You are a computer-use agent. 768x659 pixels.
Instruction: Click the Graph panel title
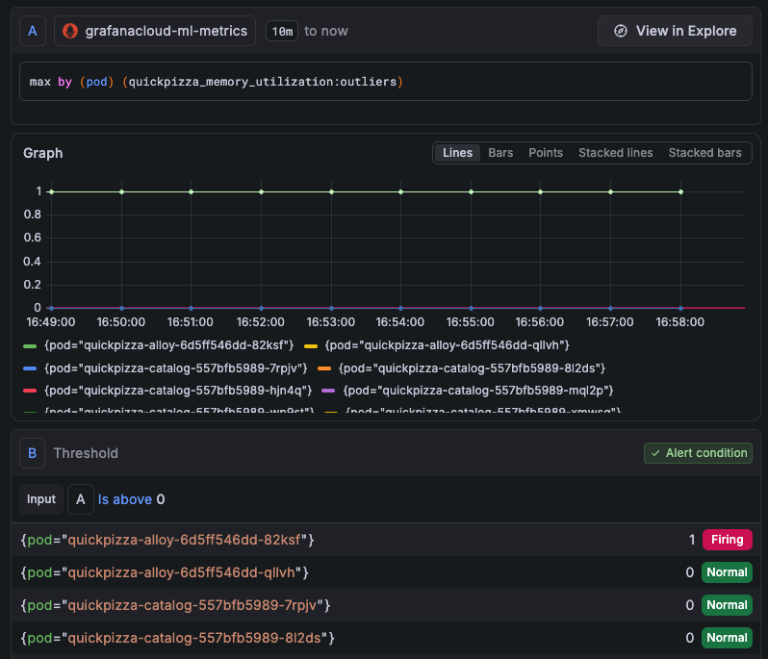click(x=43, y=153)
